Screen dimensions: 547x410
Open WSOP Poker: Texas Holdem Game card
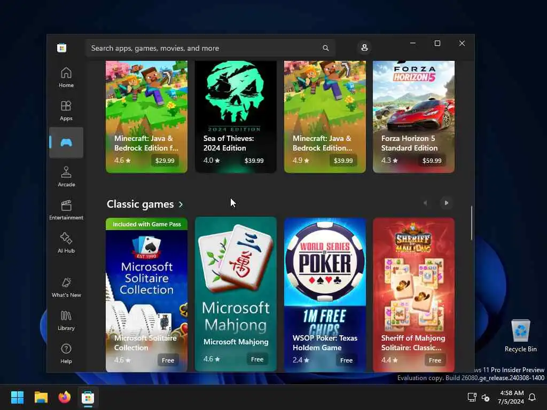[x=325, y=295]
